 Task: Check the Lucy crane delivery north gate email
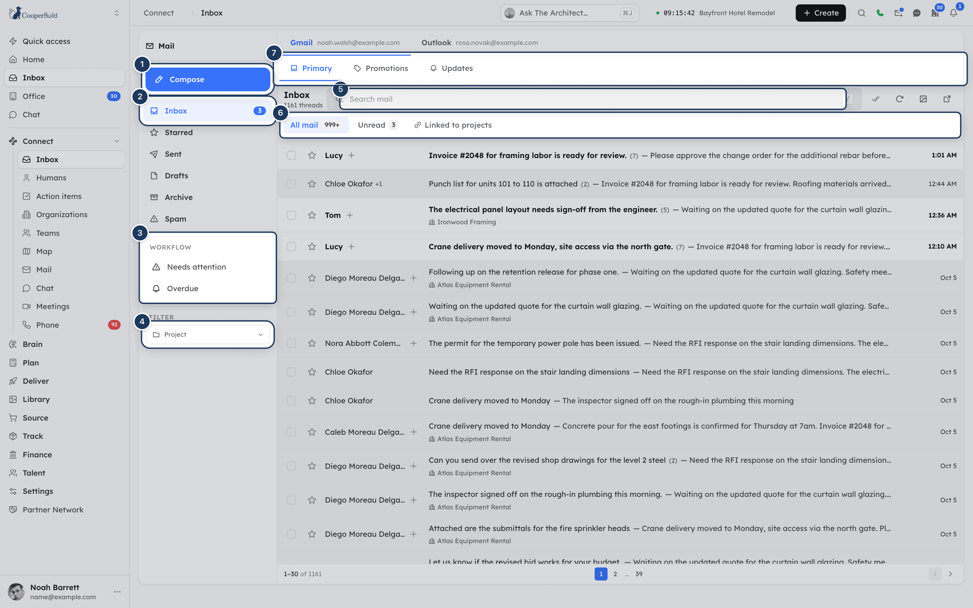[x=291, y=247]
